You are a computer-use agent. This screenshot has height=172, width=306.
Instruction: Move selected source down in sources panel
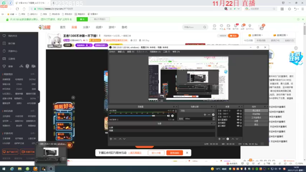tap(237, 139)
